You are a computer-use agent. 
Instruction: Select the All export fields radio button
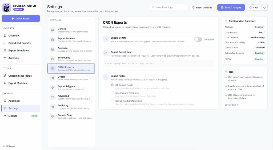click(112, 85)
